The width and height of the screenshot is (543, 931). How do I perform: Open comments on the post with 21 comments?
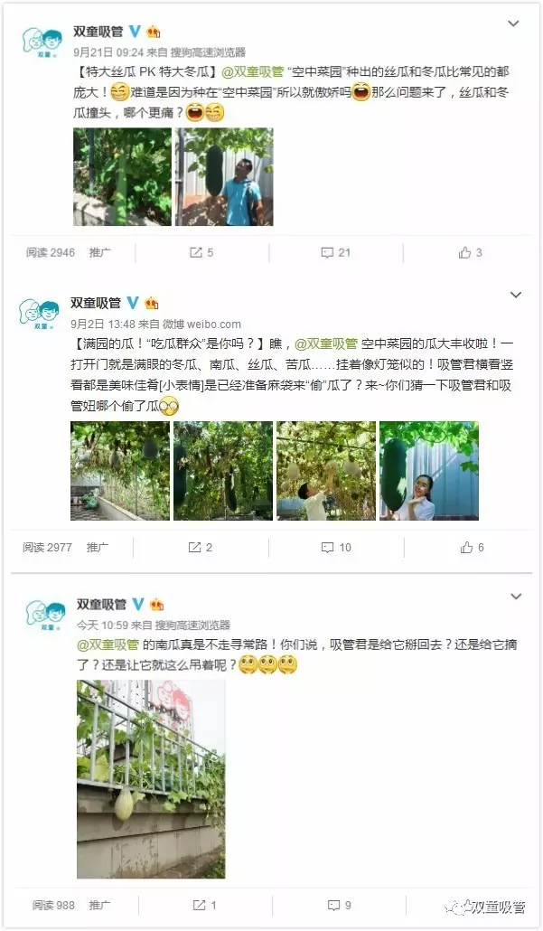pyautogui.click(x=335, y=253)
